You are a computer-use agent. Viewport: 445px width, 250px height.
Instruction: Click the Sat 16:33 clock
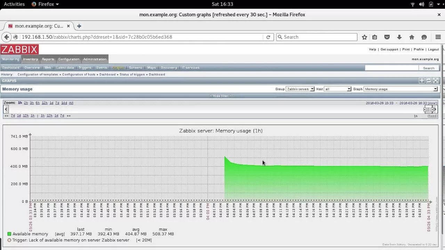tap(222, 4)
